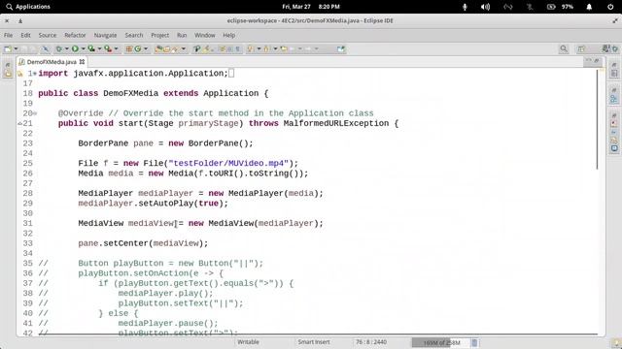Click the Last Edit Location icon

click(284, 49)
